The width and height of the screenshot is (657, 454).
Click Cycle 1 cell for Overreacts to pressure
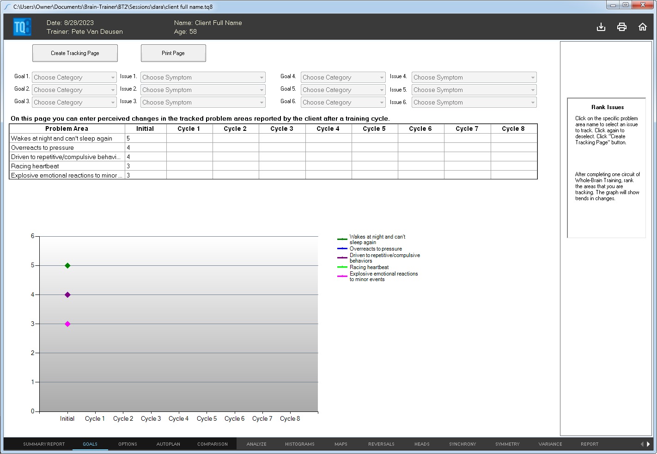click(x=189, y=147)
